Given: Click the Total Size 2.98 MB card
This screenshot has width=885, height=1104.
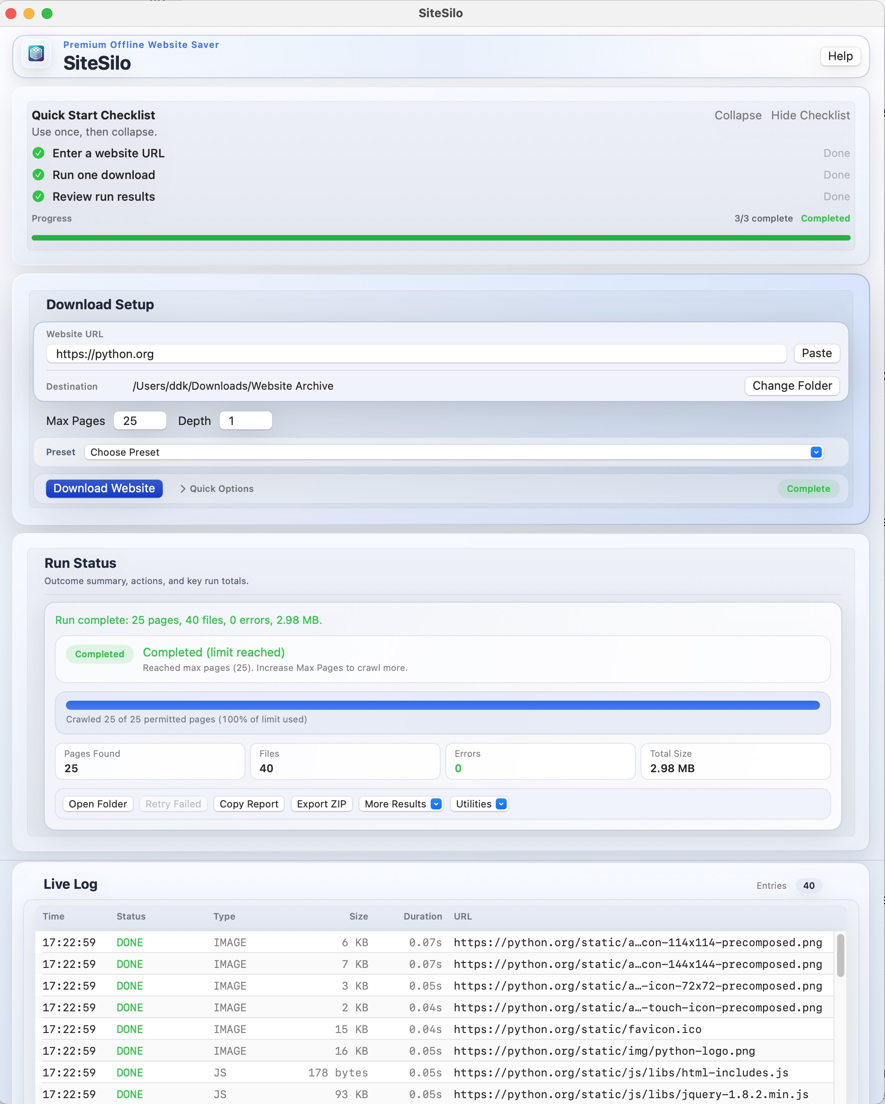Looking at the screenshot, I should 735,761.
